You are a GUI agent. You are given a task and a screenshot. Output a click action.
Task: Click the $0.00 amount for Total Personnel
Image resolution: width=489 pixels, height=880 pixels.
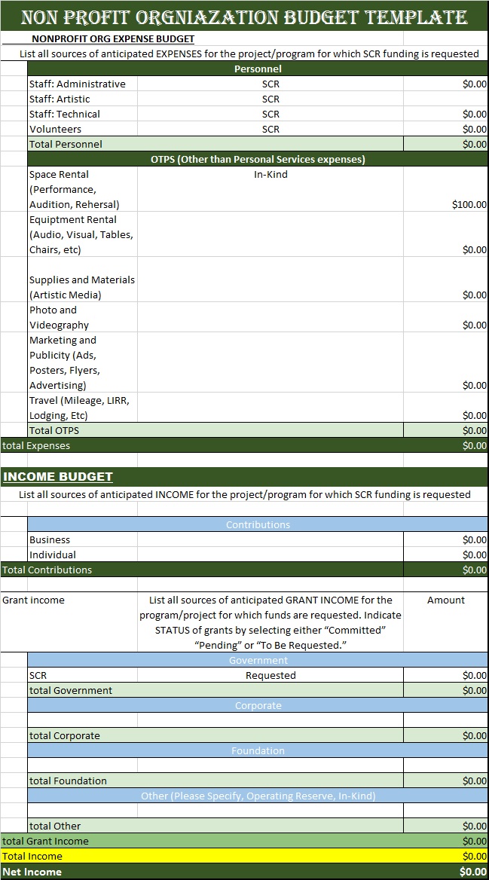(446, 144)
